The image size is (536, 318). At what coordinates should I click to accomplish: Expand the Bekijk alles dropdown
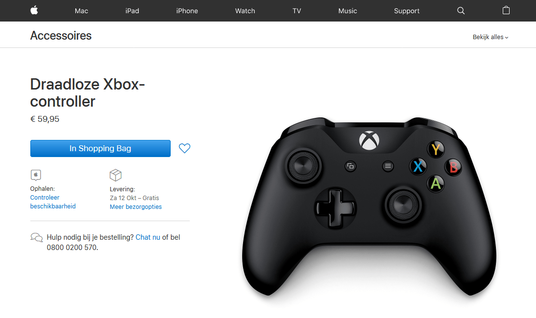click(x=491, y=37)
